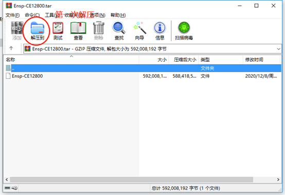Screen dimensions: 285x195
Task: Open the 命令(C) menu
Action: pyautogui.click(x=32, y=15)
